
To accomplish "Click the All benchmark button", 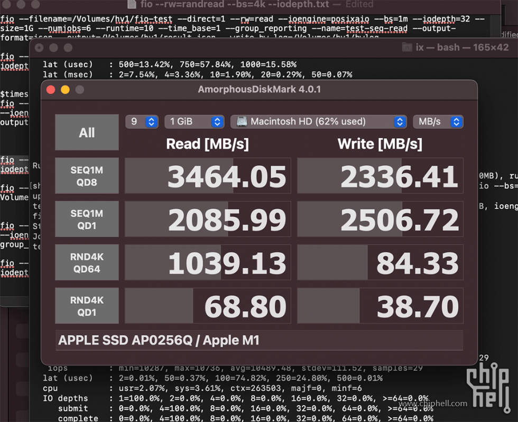I will click(87, 132).
